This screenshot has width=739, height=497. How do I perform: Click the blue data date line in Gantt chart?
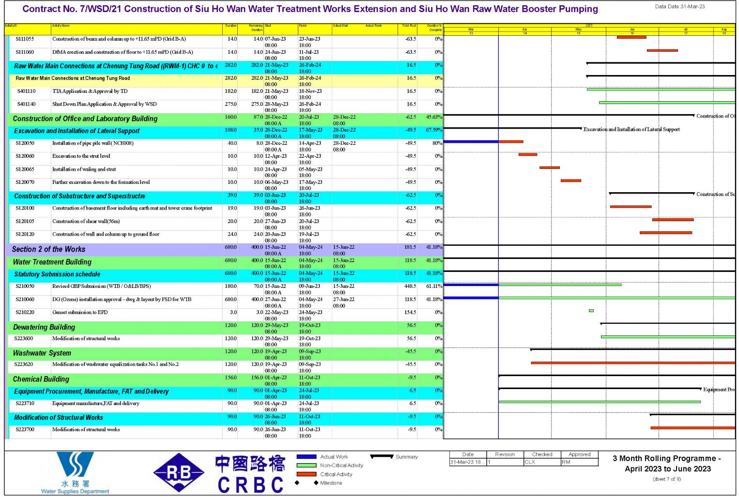pos(498,237)
